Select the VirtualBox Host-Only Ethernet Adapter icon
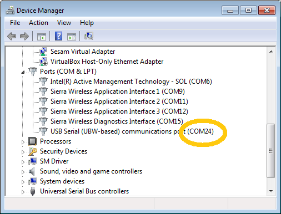 43,62
